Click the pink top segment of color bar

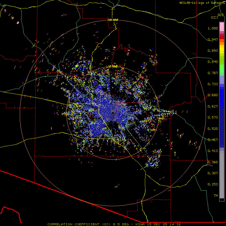[x=222, y=27]
